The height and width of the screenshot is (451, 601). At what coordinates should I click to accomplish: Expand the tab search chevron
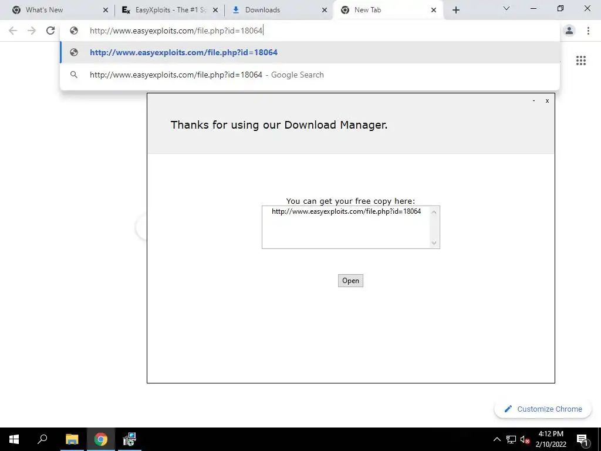tap(507, 8)
